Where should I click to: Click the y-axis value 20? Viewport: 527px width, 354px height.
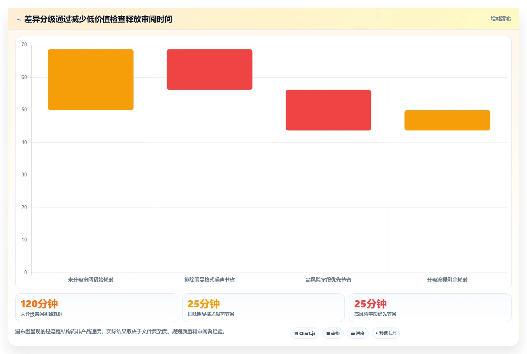pos(24,208)
